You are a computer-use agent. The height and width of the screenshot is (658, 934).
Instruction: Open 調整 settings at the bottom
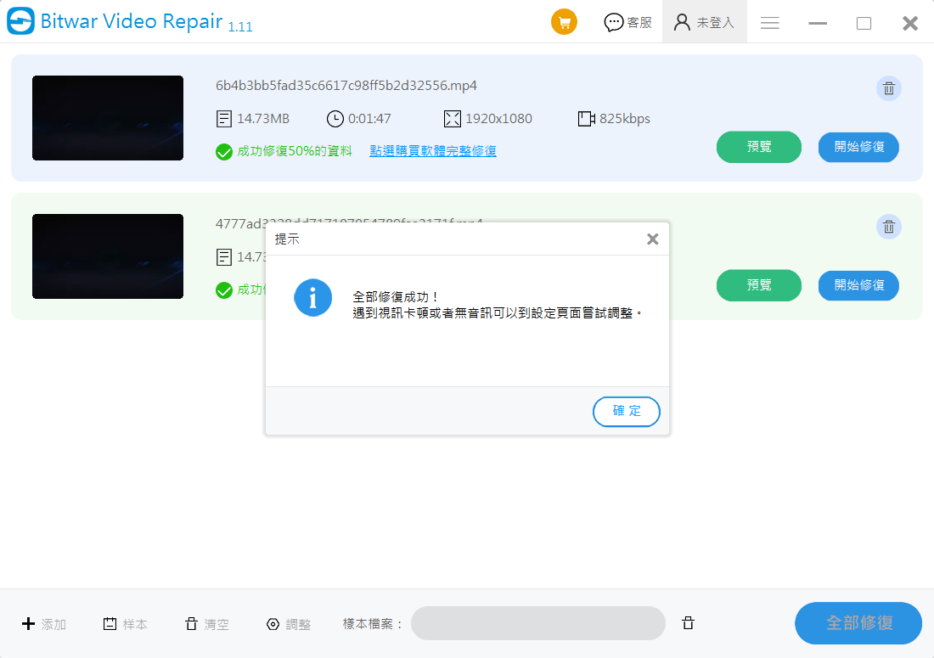tap(289, 623)
